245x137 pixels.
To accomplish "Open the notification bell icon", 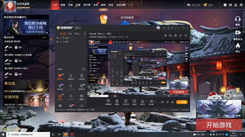I will pyautogui.click(x=180, y=35).
